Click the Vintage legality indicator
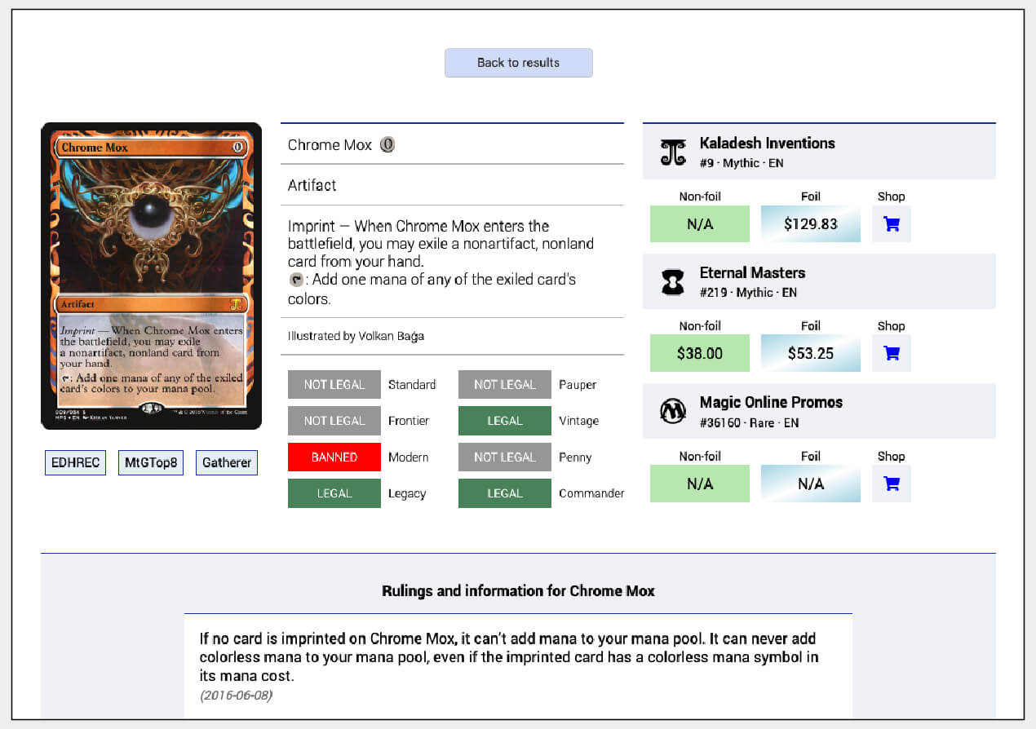This screenshot has width=1036, height=729. [x=504, y=420]
